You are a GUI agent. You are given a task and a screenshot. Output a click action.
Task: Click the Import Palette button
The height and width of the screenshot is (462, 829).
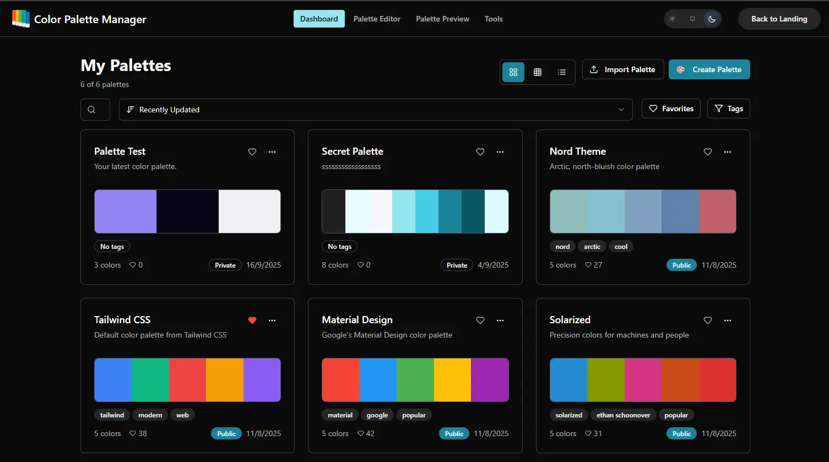click(x=622, y=69)
